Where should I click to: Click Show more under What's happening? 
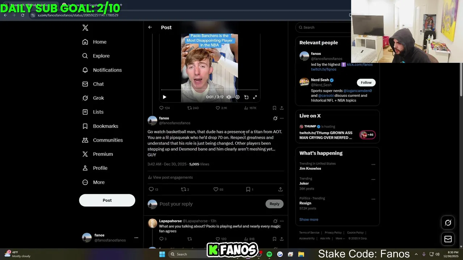click(x=309, y=220)
